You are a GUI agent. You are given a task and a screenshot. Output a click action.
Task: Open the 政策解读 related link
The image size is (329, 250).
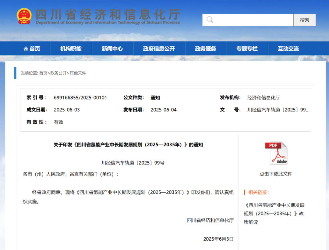click(274, 213)
